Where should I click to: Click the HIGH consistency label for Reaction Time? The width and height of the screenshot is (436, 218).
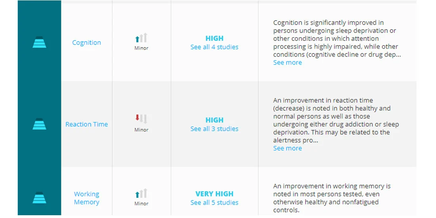[214, 120]
